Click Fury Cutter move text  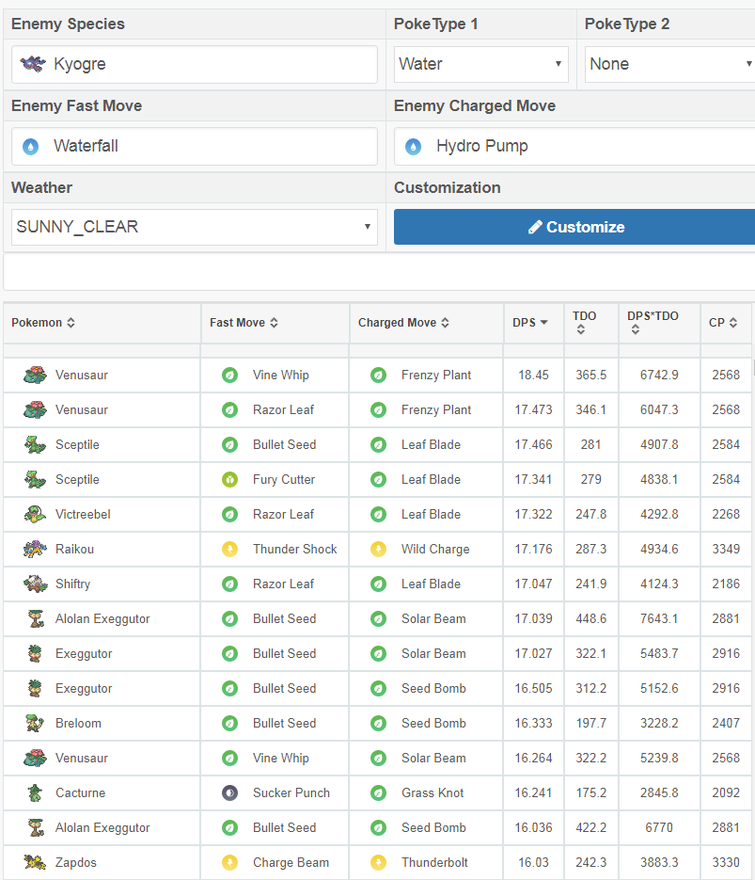point(284,480)
